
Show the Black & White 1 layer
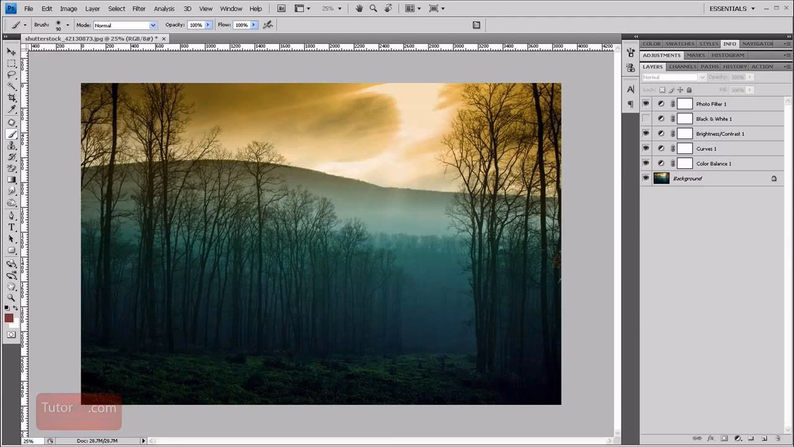point(646,119)
